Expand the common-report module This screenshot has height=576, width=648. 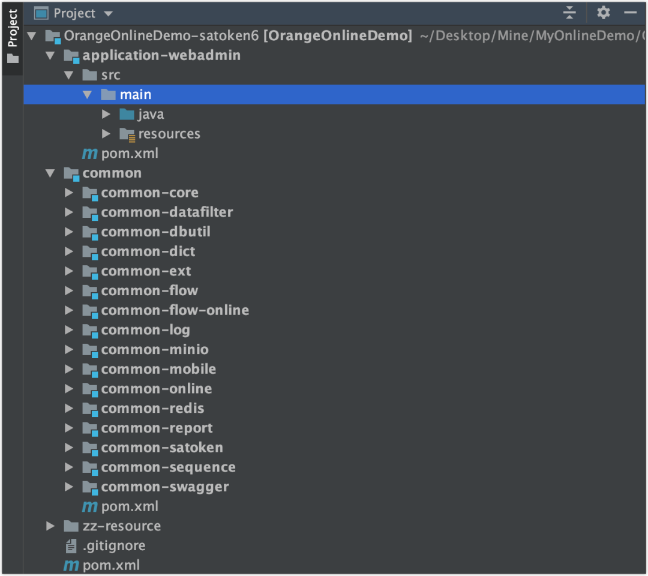coord(68,428)
